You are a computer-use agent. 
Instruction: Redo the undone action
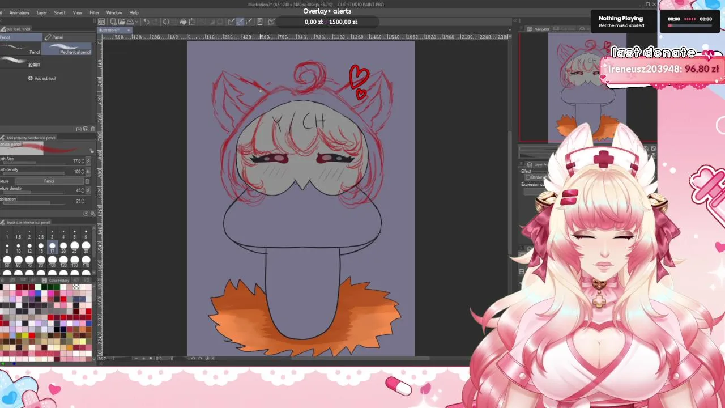155,22
